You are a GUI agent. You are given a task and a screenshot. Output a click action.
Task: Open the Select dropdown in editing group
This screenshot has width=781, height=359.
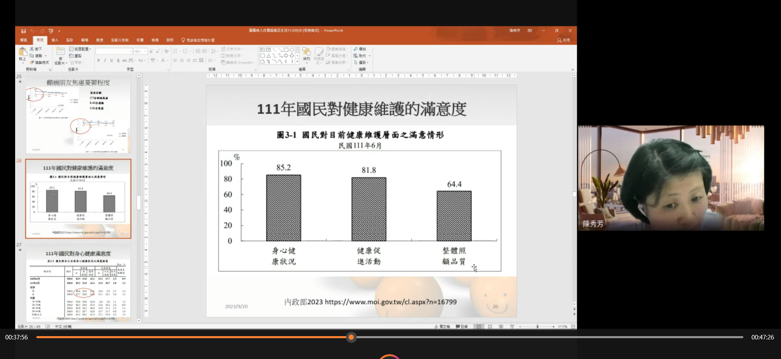point(361,62)
